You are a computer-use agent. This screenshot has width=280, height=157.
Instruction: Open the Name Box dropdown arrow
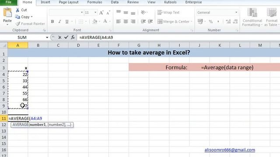point(47,38)
